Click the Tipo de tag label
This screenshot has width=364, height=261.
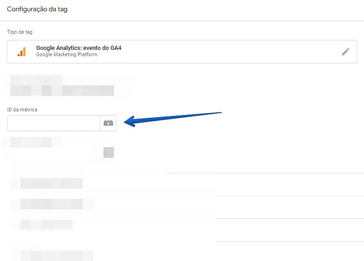coord(20,32)
